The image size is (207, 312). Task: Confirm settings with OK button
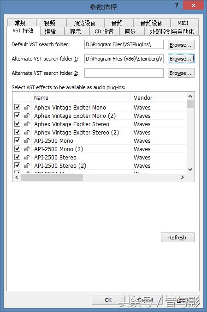[x=108, y=300]
